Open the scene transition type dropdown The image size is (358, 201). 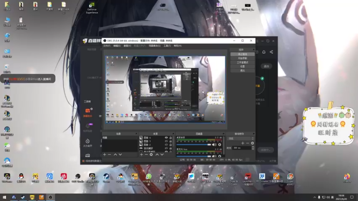coord(241,138)
